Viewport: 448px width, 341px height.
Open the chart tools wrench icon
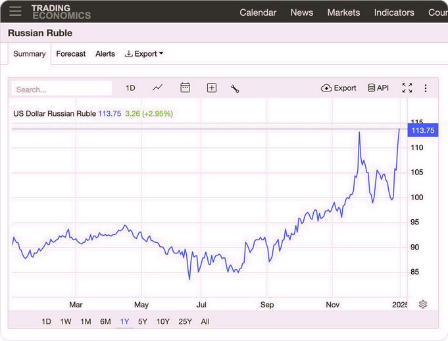235,88
